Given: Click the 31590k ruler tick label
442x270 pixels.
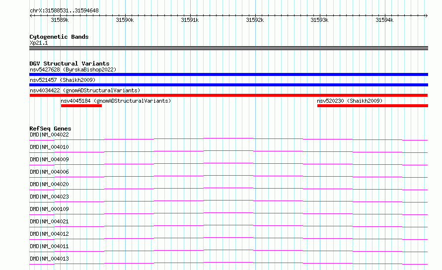Looking at the screenshot, I should tap(125, 20).
